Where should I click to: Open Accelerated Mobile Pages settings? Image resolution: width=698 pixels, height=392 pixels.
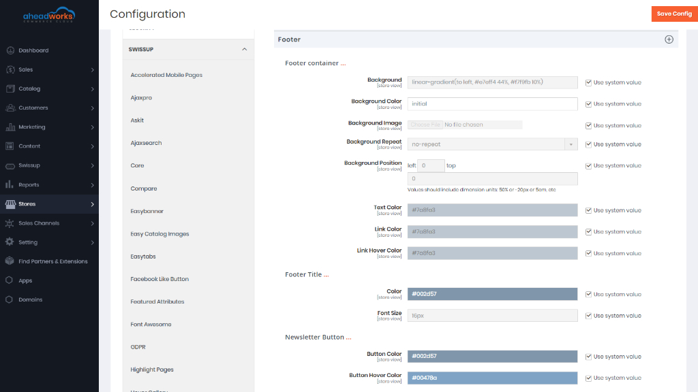click(x=166, y=75)
